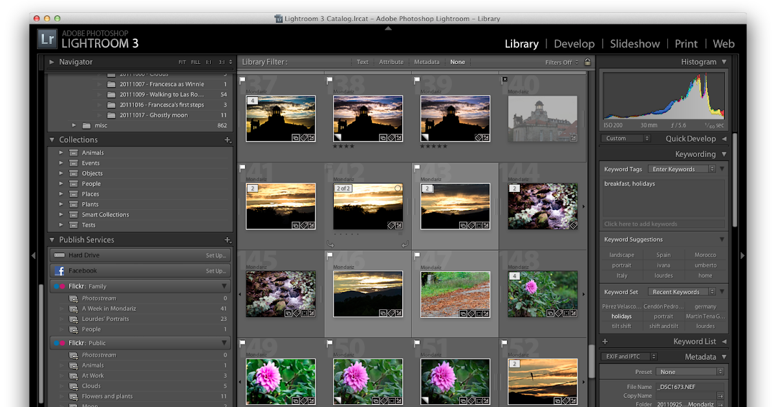Toggle the rejected flag on photo 140
The image size is (776, 407).
coord(505,79)
